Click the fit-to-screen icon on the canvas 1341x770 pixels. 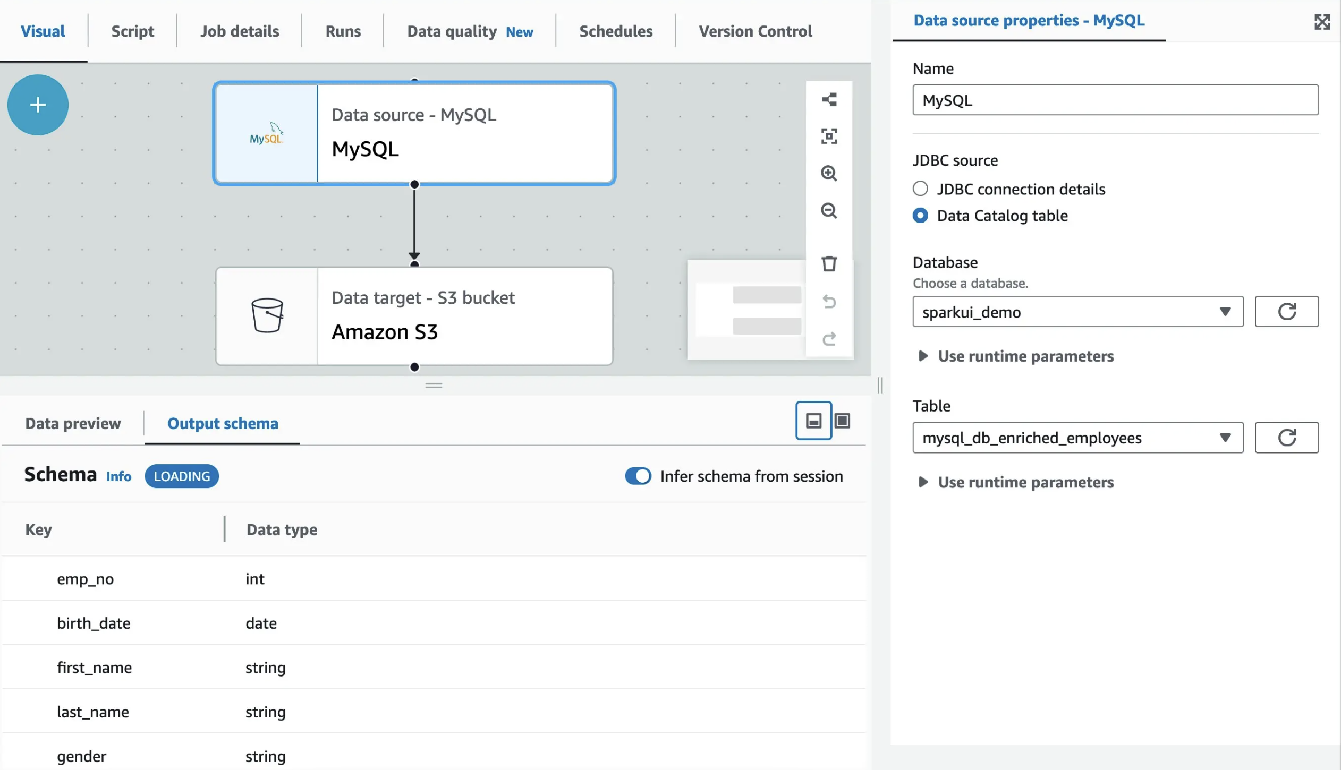[829, 136]
